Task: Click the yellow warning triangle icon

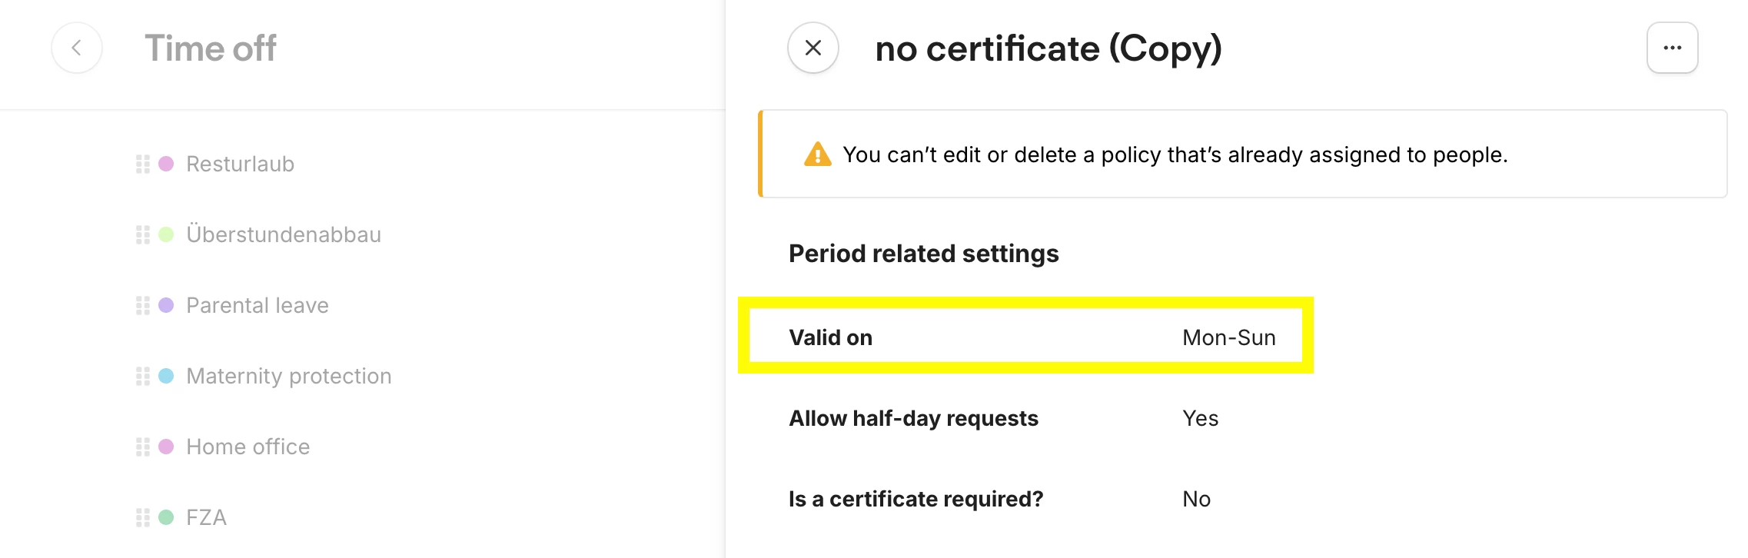Action: (817, 154)
